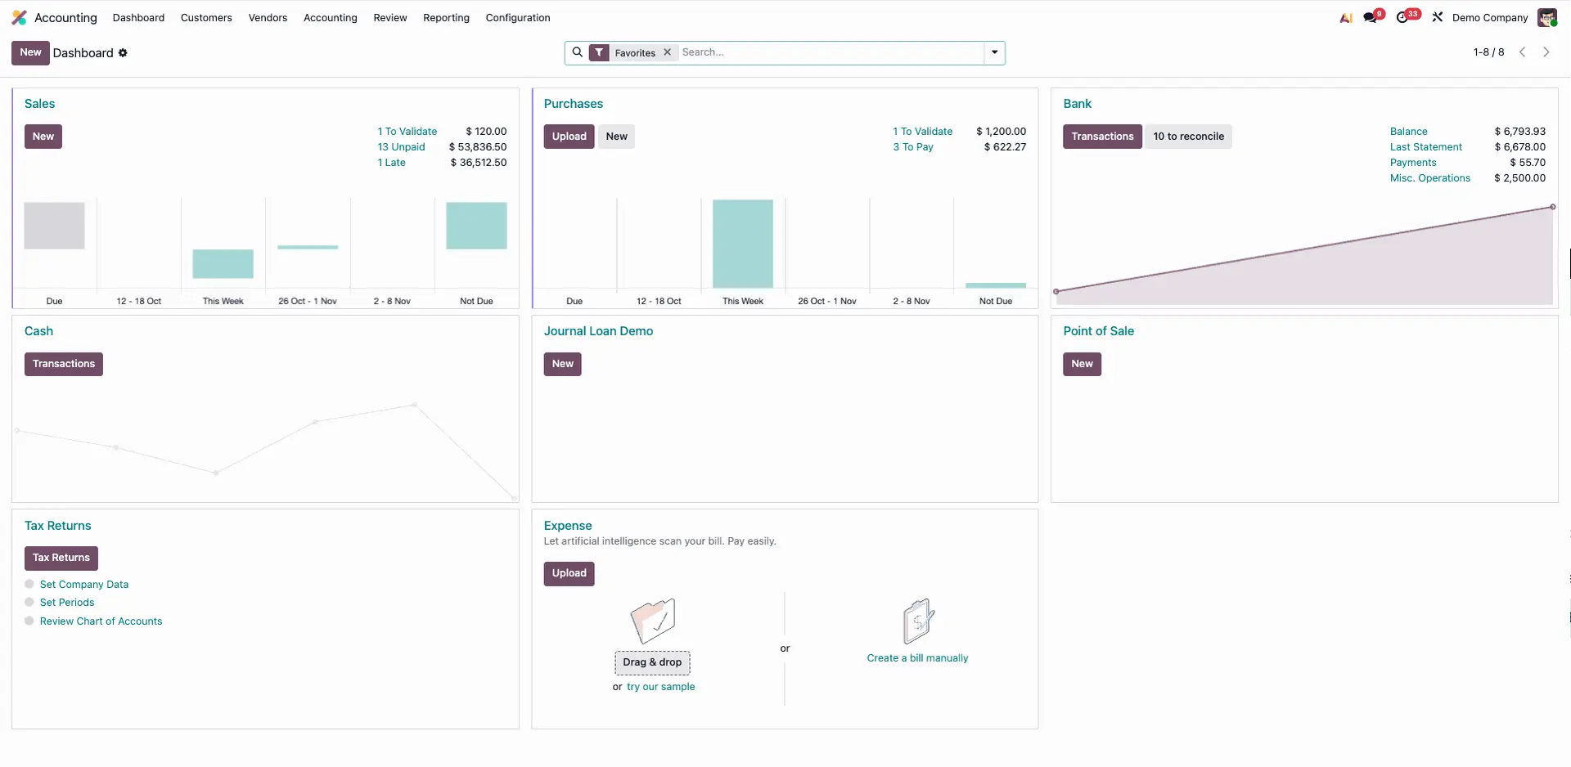Switch to the Reporting menu
The height and width of the screenshot is (767, 1571).
[x=446, y=17]
